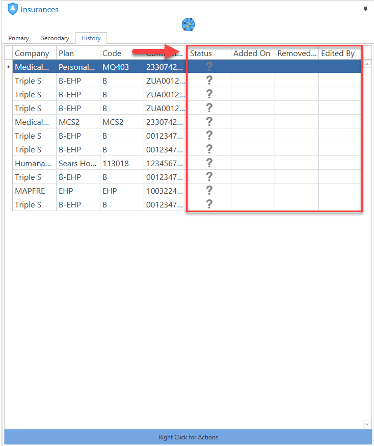
Task: Select the 1003224... contract cell
Action: [x=166, y=191]
